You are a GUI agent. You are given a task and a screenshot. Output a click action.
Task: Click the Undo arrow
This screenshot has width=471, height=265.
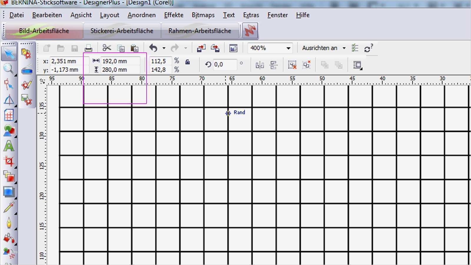tap(153, 48)
